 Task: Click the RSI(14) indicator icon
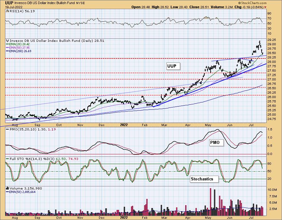coord(7,11)
